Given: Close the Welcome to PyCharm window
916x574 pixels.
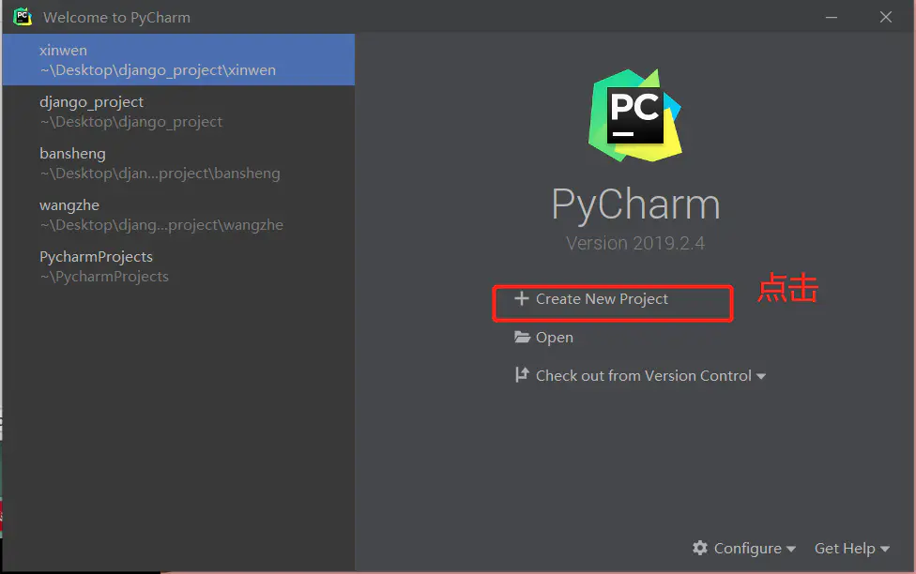Looking at the screenshot, I should [x=886, y=17].
